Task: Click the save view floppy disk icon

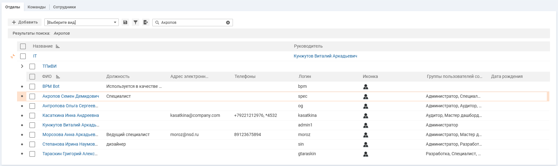Action: [125, 22]
